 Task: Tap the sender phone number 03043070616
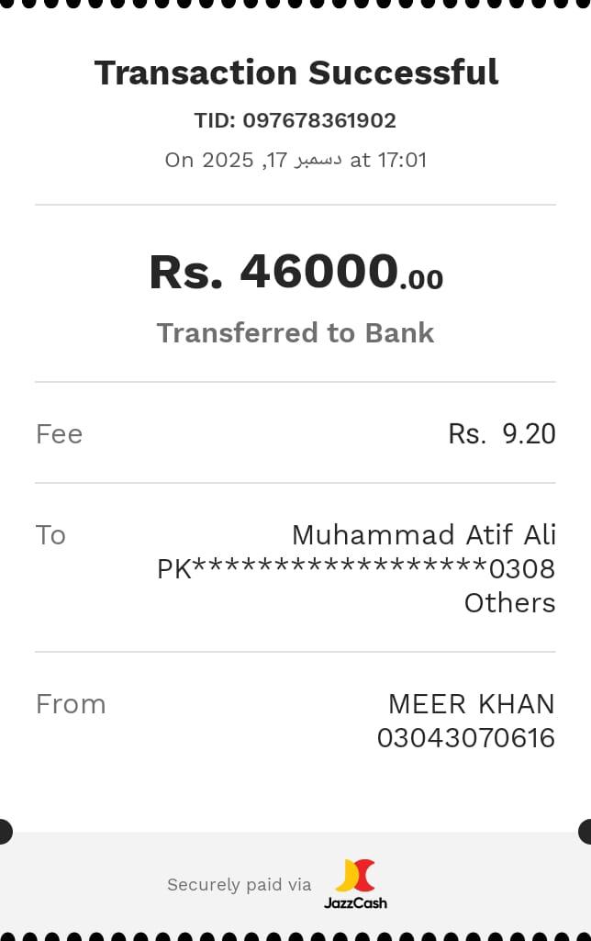[465, 738]
